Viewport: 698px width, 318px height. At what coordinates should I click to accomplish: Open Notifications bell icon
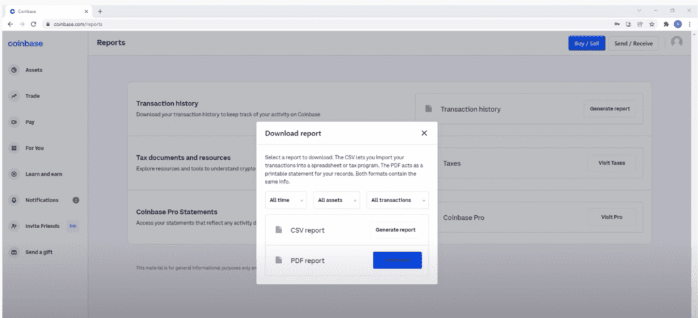point(14,200)
